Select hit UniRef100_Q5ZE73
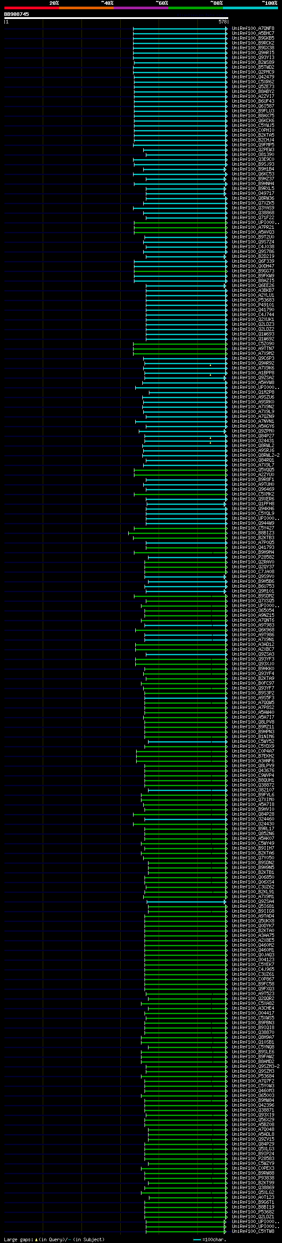 [253, 87]
